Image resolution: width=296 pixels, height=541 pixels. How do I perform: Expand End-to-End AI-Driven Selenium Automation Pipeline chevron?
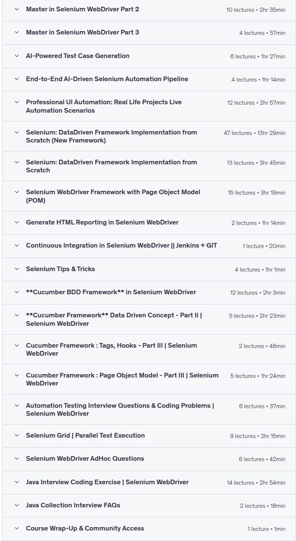tap(17, 79)
